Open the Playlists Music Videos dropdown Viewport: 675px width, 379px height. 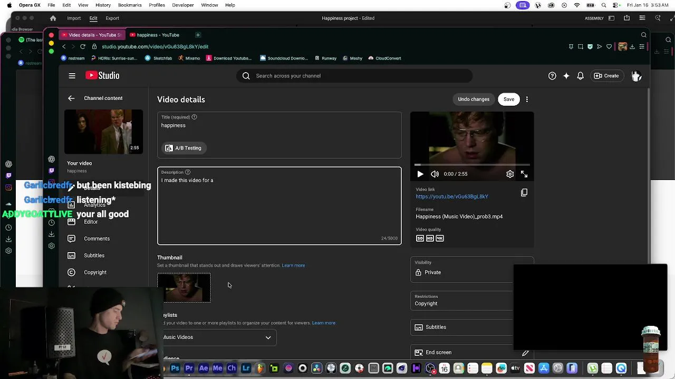[218, 337]
